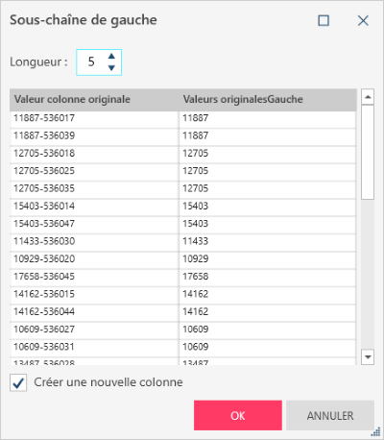384x440 pixels.
Task: Select the row 10929-536020
Action: tap(183, 259)
